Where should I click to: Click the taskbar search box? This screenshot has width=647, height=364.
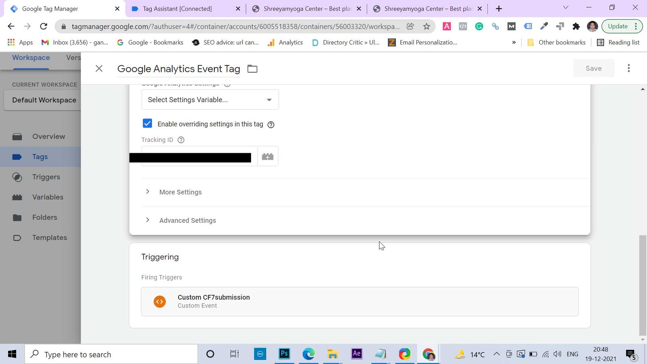pos(112,354)
